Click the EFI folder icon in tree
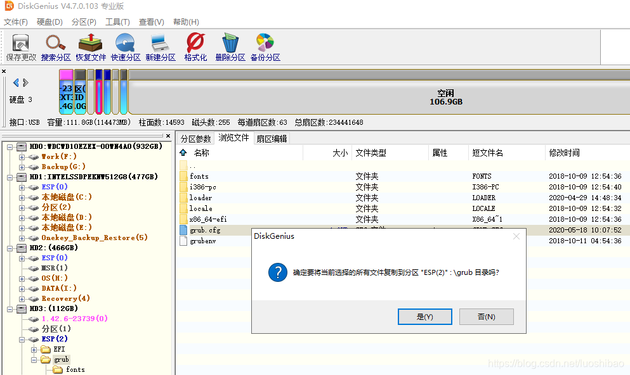 point(46,349)
